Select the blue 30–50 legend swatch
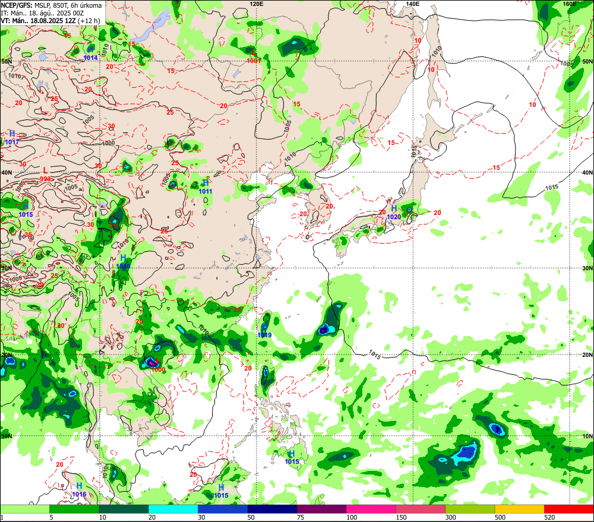The width and height of the screenshot is (594, 522). [x=223, y=509]
